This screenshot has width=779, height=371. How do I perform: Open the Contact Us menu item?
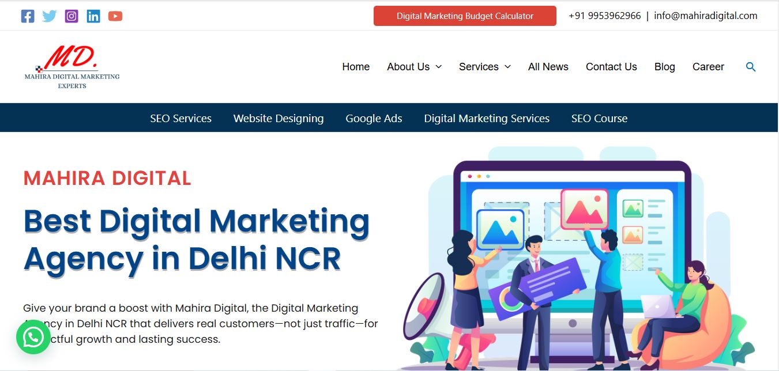pos(611,67)
